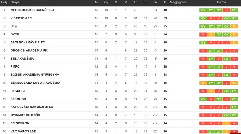Open the VIDEOTON FC team link
This screenshot has width=241, height=134.
[x=21, y=18]
